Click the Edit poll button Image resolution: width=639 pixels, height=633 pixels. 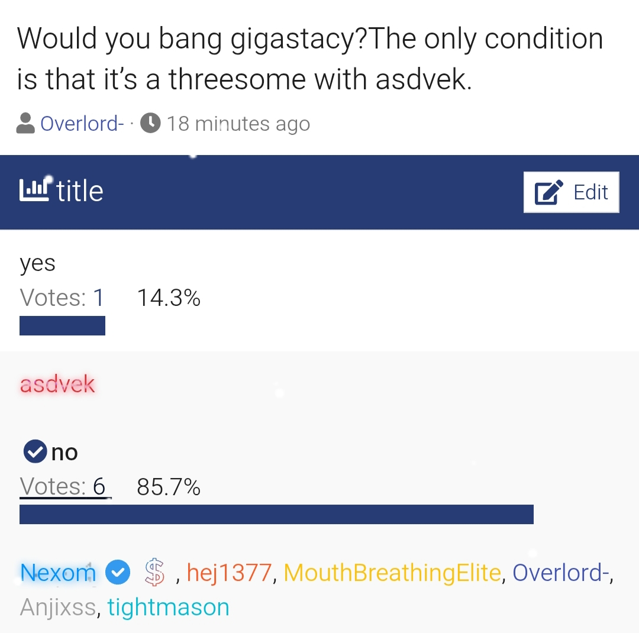tap(571, 192)
